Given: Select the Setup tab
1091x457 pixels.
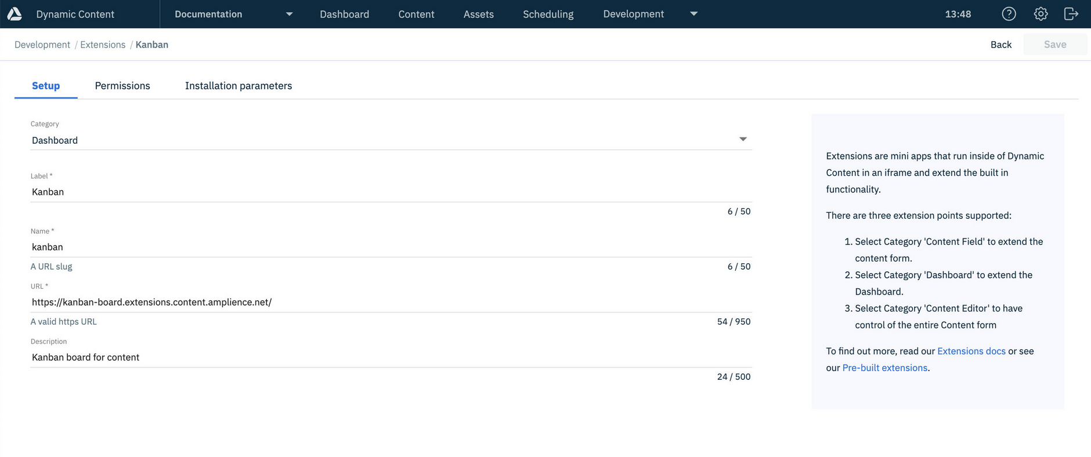Looking at the screenshot, I should [x=46, y=86].
